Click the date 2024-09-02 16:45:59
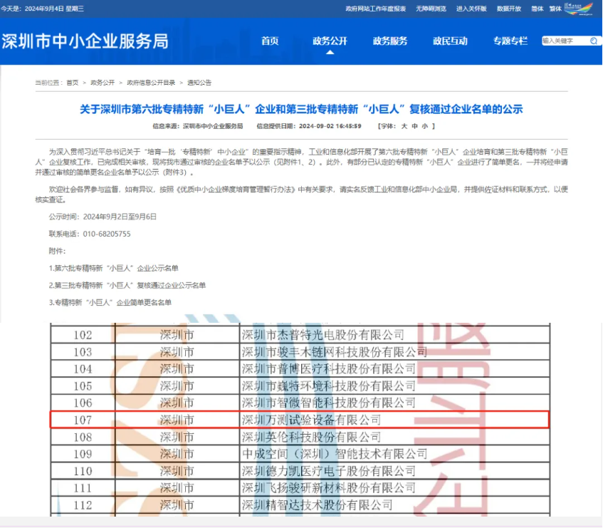This screenshot has height=528, width=603. [330, 126]
